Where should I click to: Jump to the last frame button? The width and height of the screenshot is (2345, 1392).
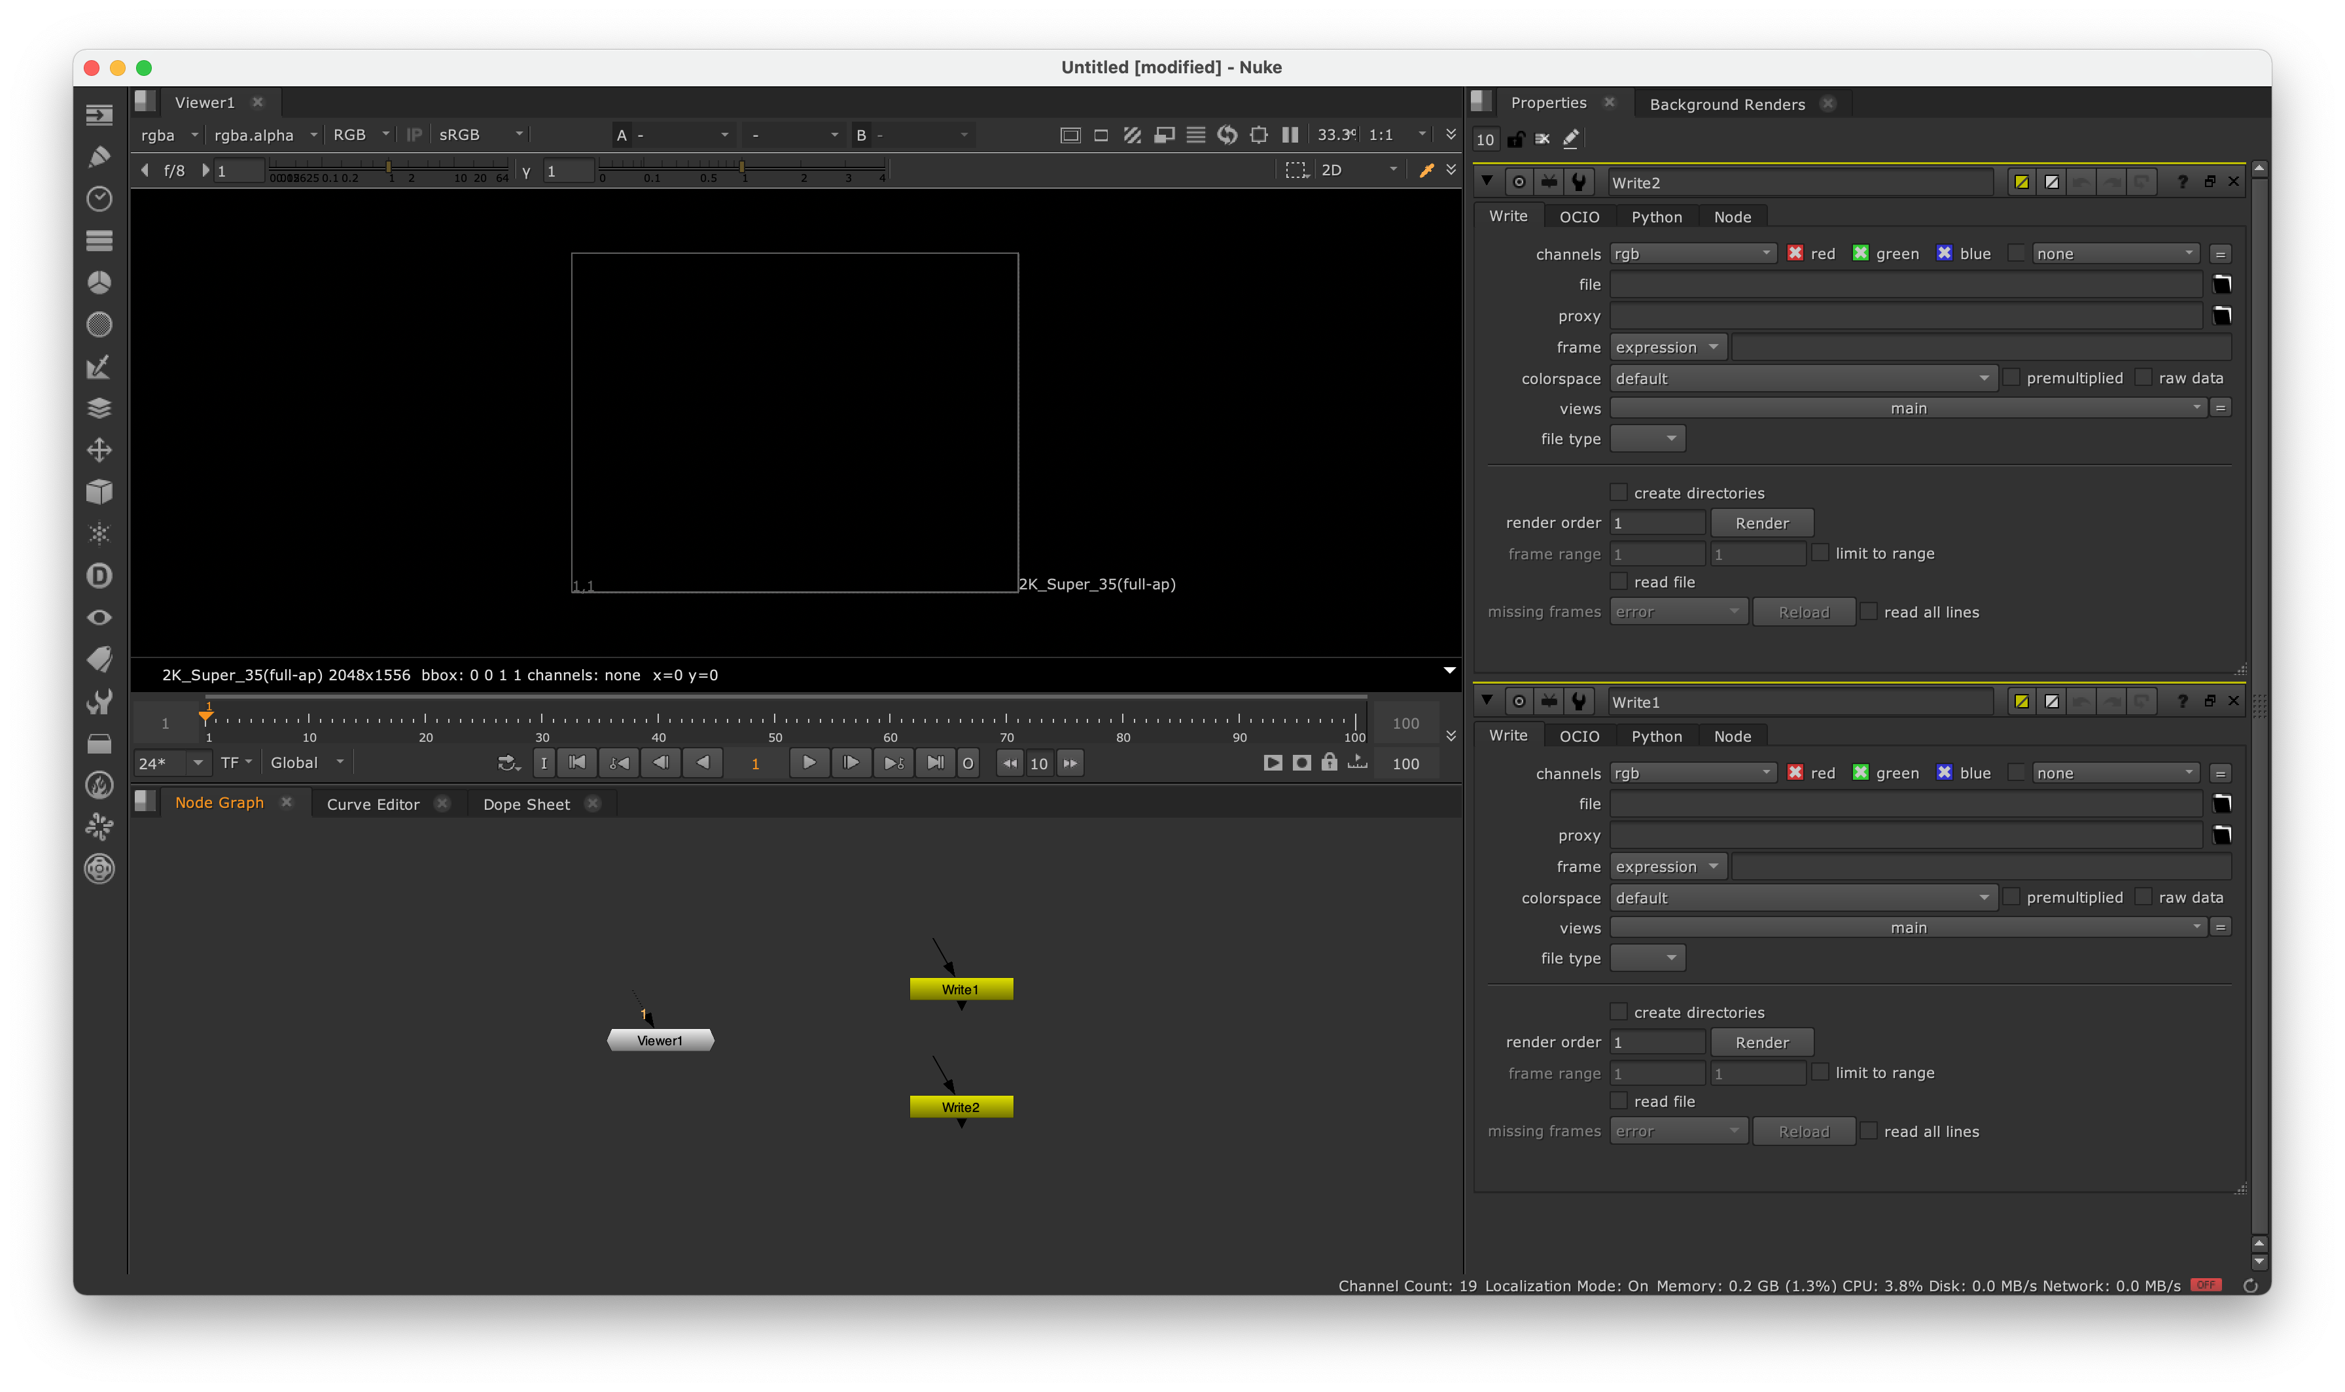(935, 763)
